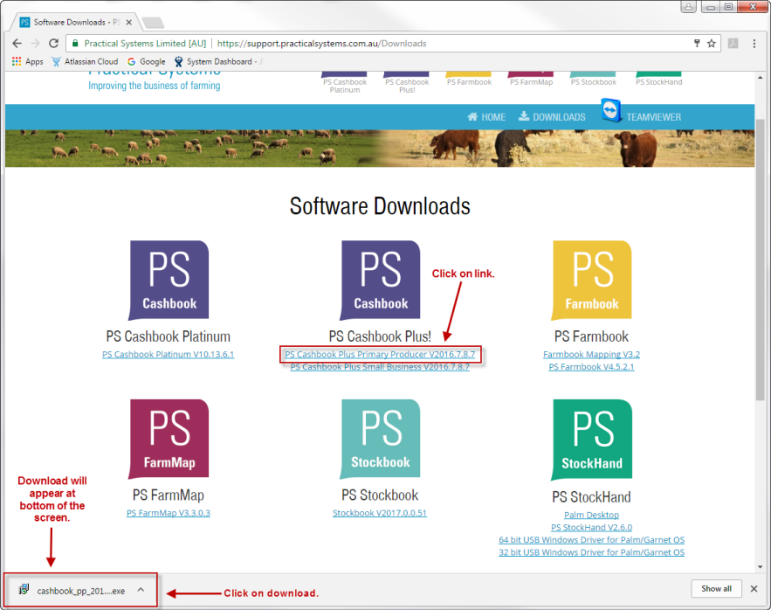Click the "PS Cashbook Plus!" heading below its logo

[x=380, y=336]
